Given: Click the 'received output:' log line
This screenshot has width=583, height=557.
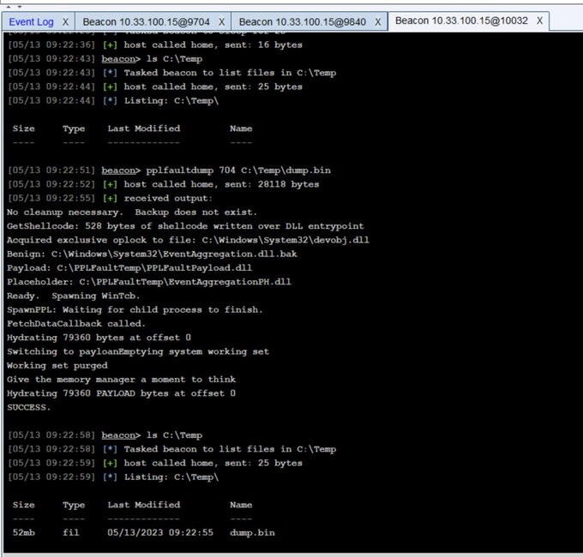Looking at the screenshot, I should 110,198.
